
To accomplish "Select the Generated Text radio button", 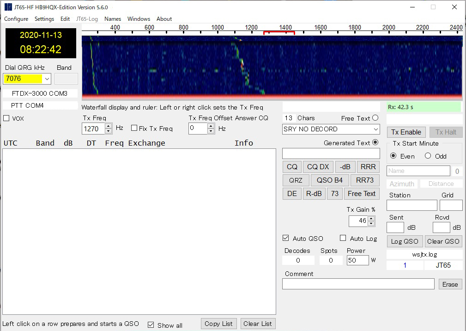I will (375, 142).
